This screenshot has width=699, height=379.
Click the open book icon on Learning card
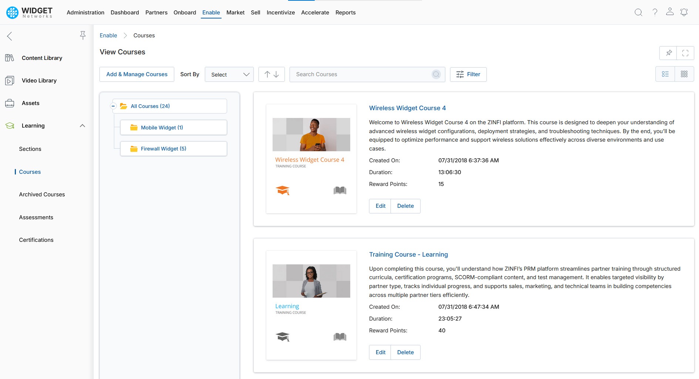click(340, 337)
